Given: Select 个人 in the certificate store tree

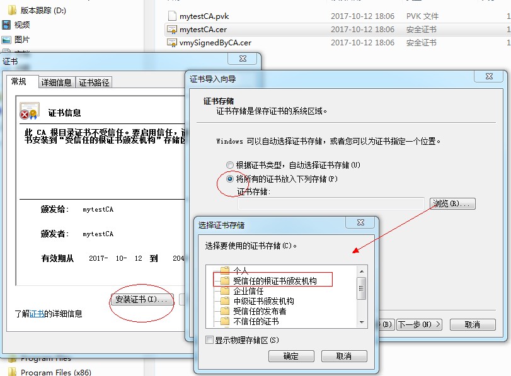Looking at the screenshot, I should (x=241, y=270).
